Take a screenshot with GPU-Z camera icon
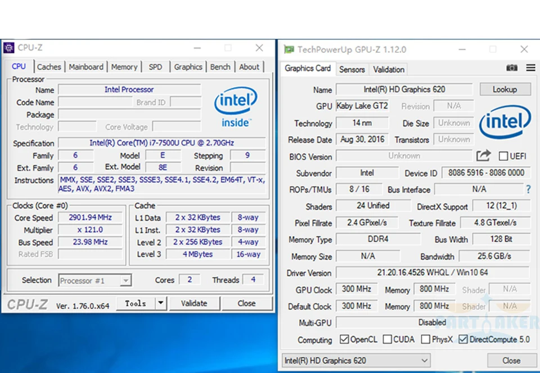Screen dimensions: 540x373 tap(512, 68)
